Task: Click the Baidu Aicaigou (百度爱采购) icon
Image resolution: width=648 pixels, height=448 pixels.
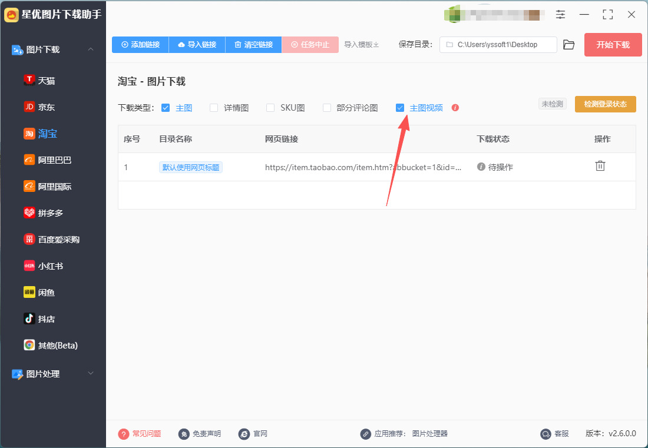Action: coord(29,239)
